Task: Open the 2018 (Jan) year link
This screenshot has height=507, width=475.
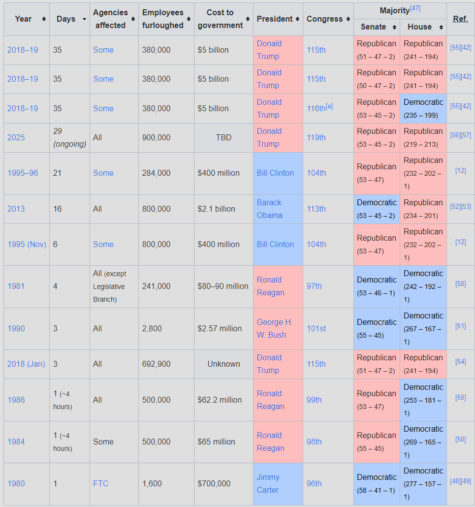Action: [x=26, y=364]
